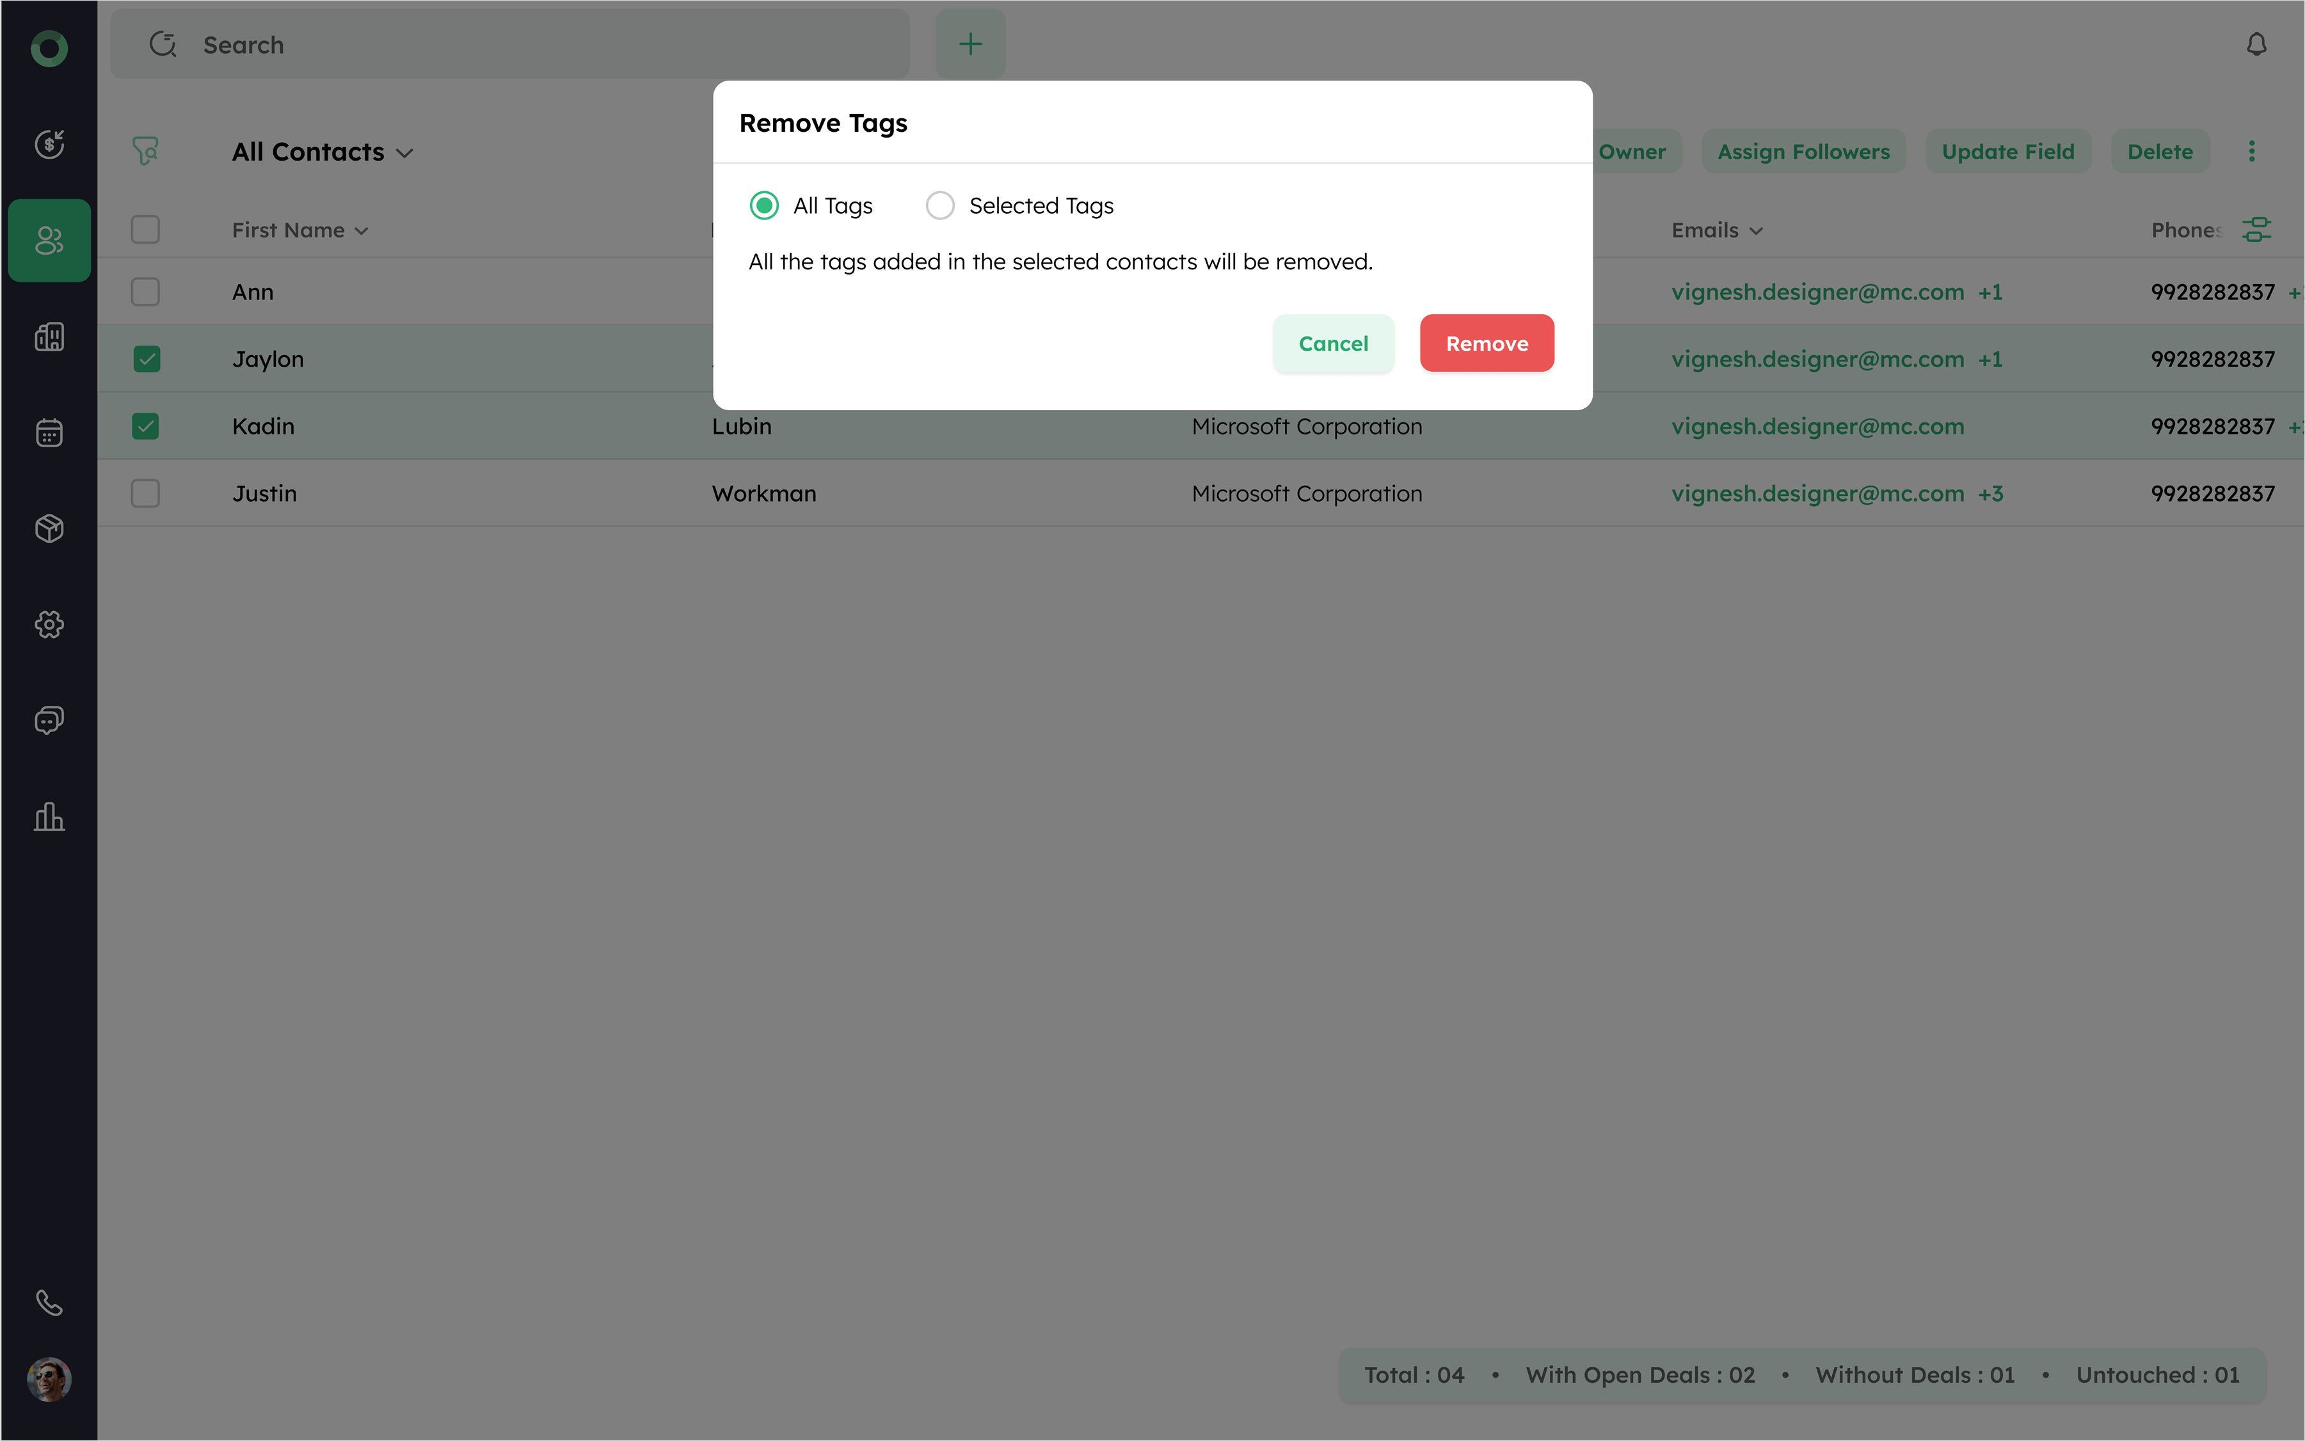
Task: Click Cancel in Remove Tags dialog
Action: click(x=1332, y=343)
